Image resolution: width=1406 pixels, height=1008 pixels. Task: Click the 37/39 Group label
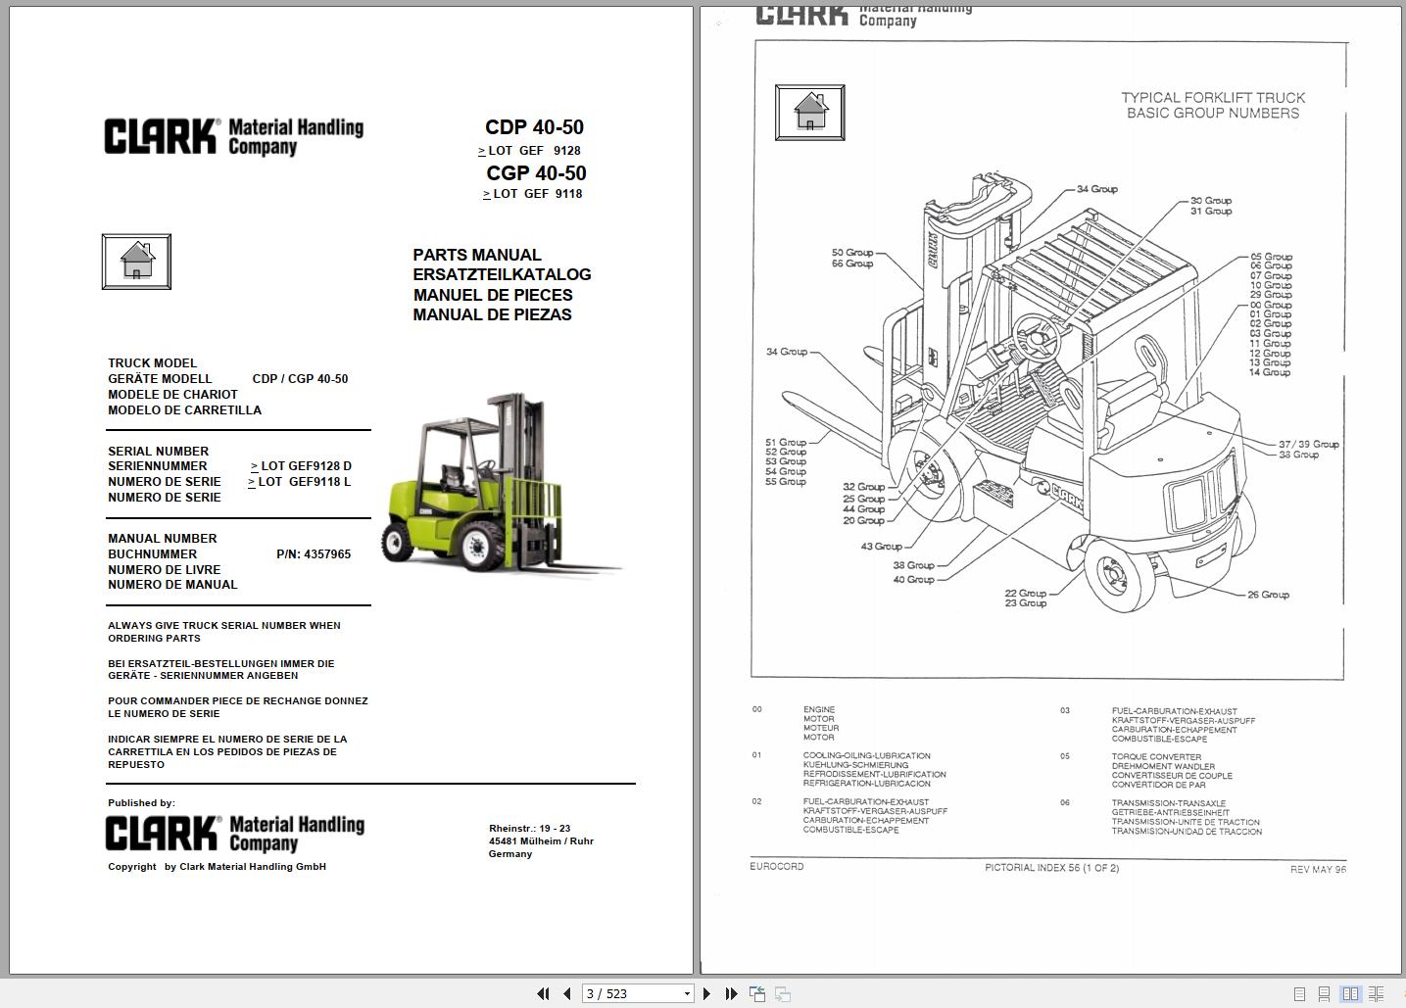(x=1308, y=444)
